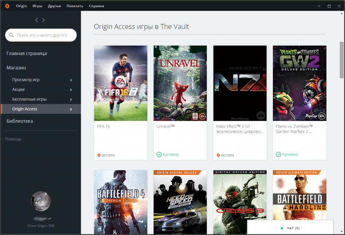The width and height of the screenshot is (345, 235).
Task: Open the Battlefield Hardline cover art
Action: (x=300, y=195)
